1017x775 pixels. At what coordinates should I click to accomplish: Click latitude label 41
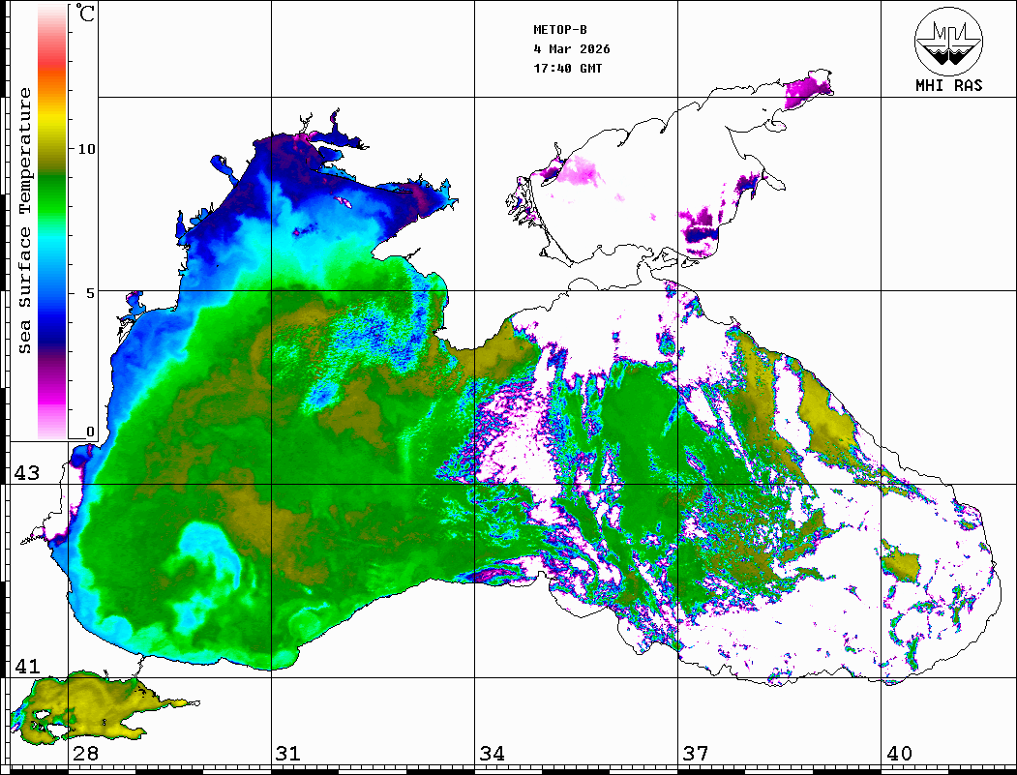(26, 667)
